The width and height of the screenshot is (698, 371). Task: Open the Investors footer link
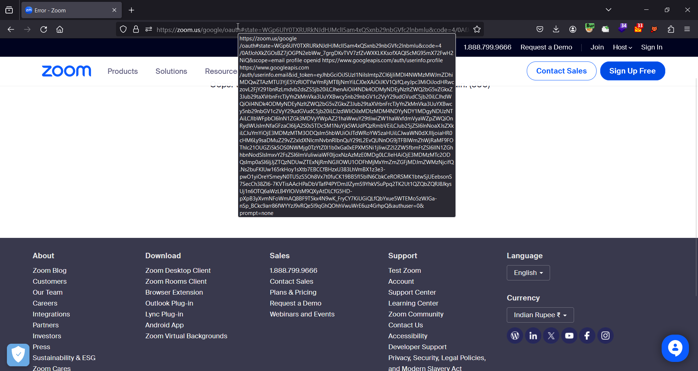coord(47,336)
